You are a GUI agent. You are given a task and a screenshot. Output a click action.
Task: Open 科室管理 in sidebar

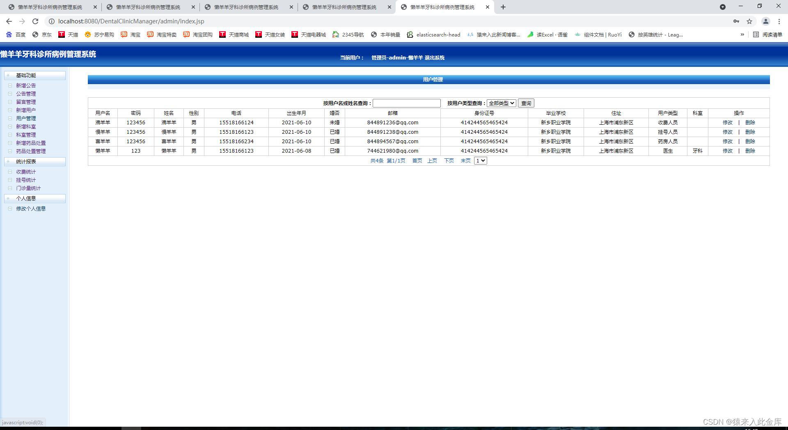(26, 135)
